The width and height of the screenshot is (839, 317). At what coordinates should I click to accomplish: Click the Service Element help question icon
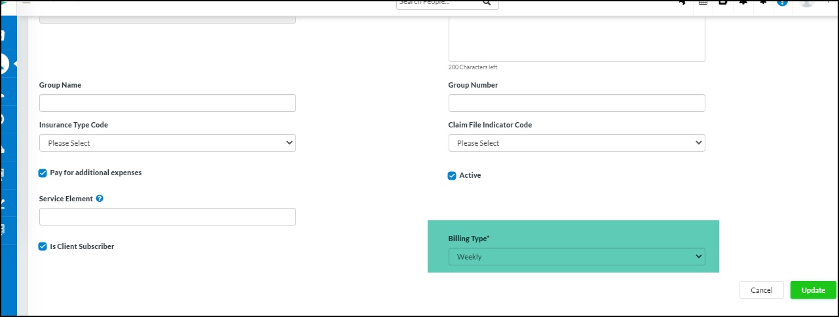100,199
